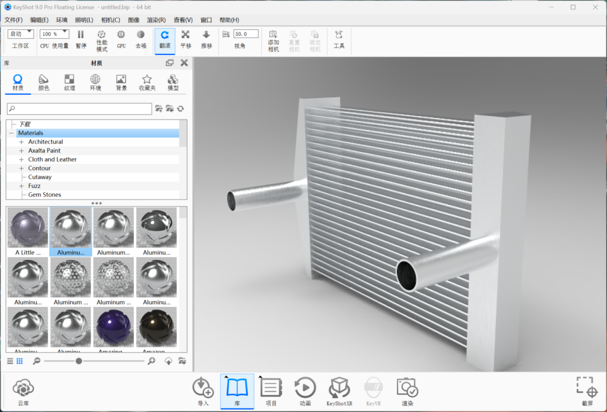Screen dimensions: 607x412
Task: Open the 渲染(R) menu
Action: pyautogui.click(x=156, y=20)
